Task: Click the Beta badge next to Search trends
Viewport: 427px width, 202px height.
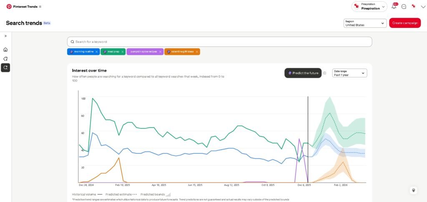Action: coord(47,23)
